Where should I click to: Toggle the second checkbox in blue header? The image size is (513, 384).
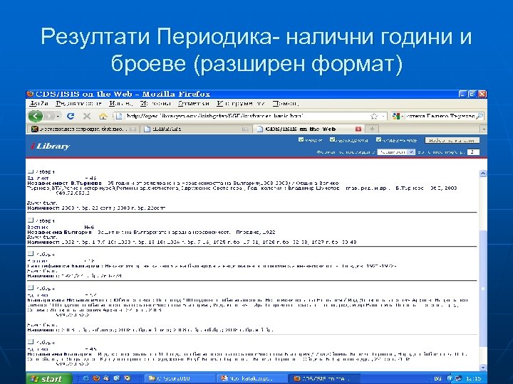coord(333,140)
